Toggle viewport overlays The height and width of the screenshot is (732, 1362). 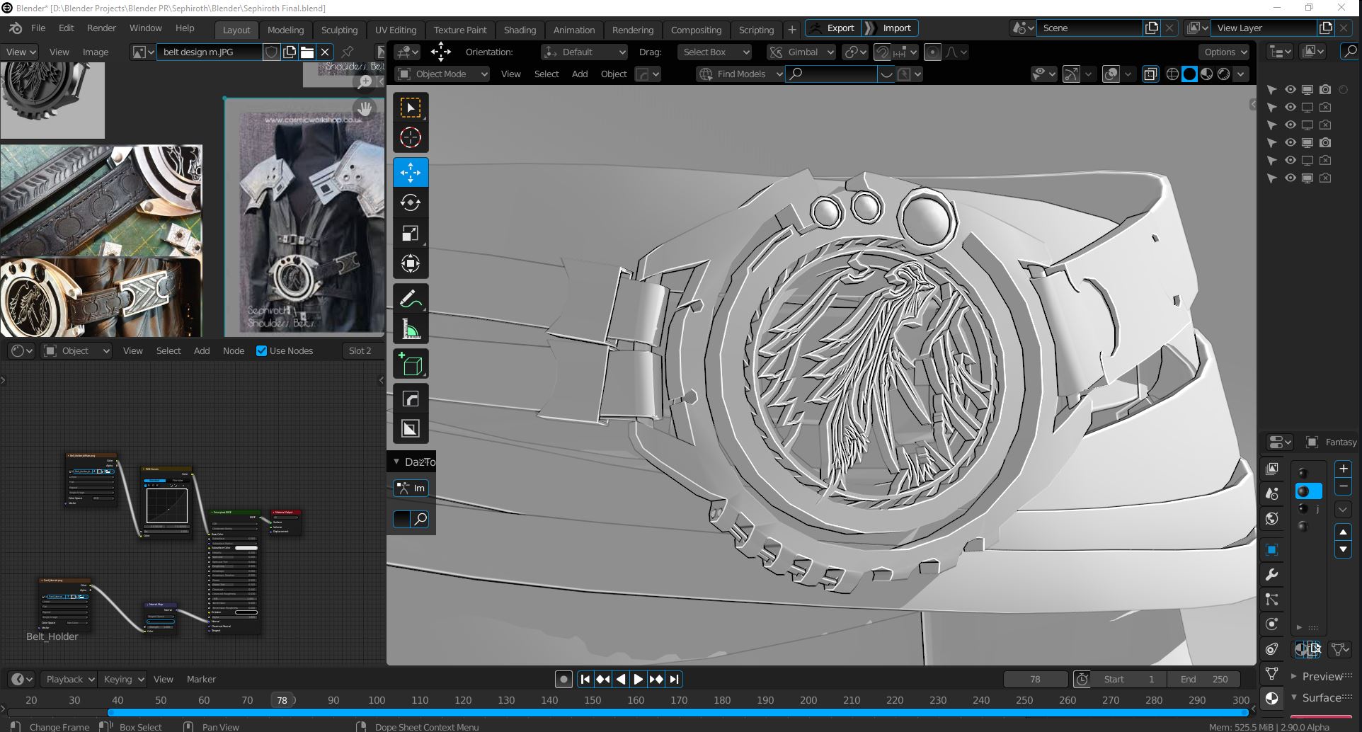click(x=1111, y=74)
